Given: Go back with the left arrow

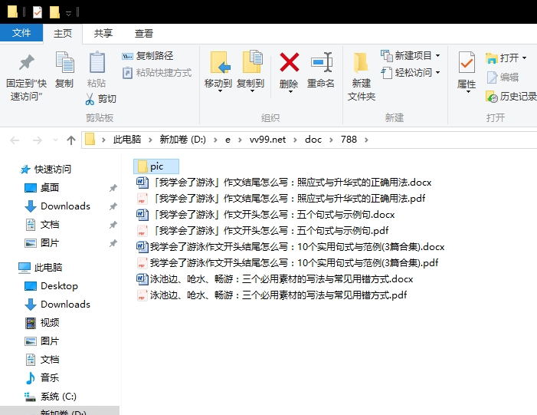Looking at the screenshot, I should (15, 140).
